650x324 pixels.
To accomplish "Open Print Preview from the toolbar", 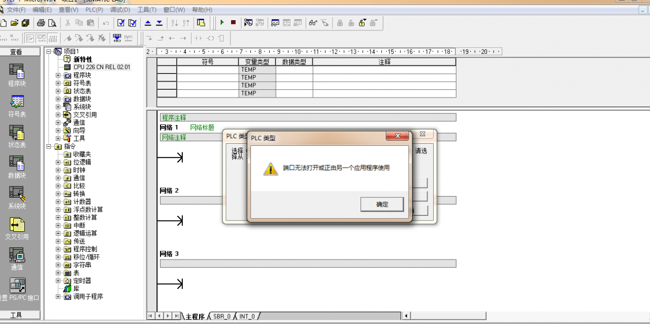I will click(x=52, y=23).
